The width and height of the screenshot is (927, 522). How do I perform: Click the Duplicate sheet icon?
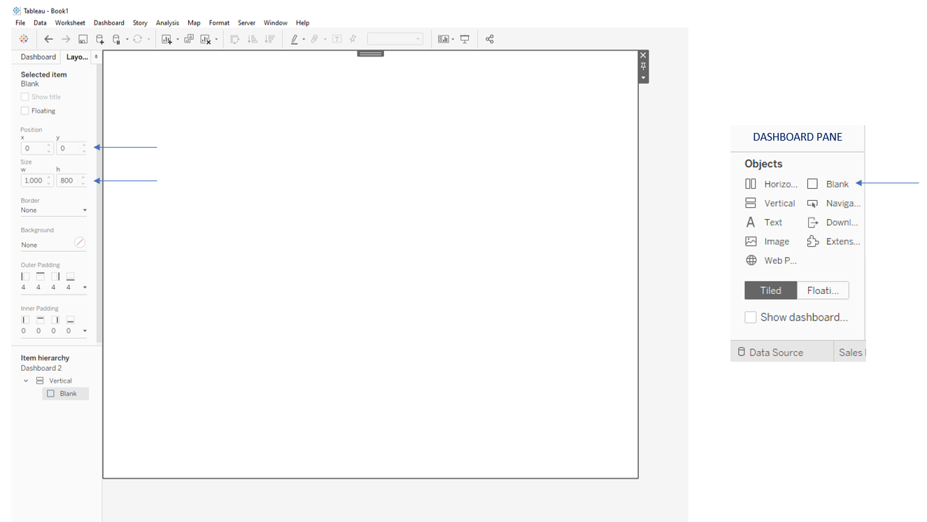coord(189,39)
